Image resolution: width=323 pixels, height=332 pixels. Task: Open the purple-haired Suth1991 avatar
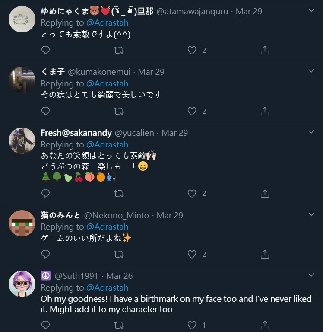pyautogui.click(x=22, y=284)
